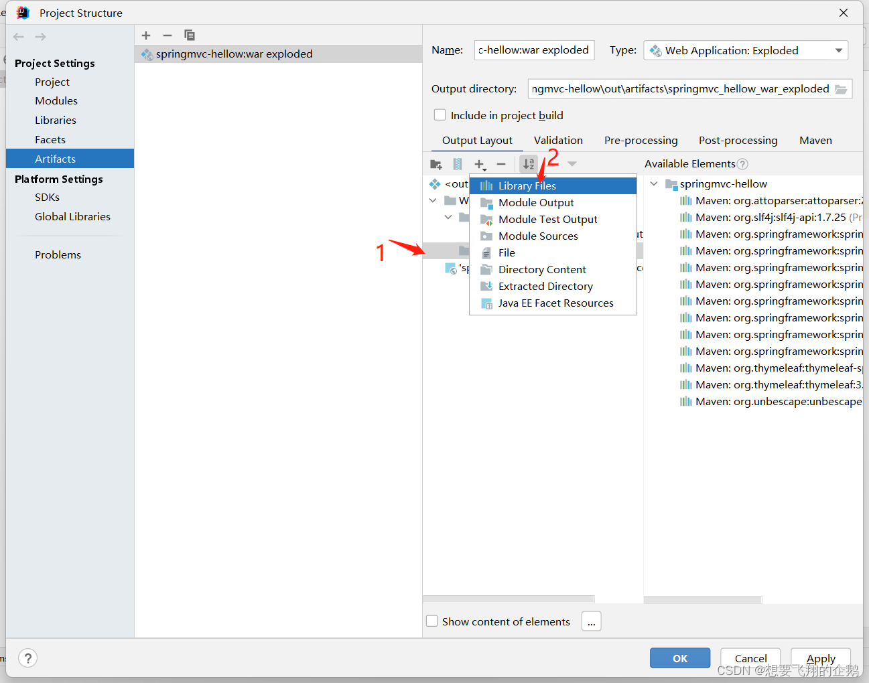Image resolution: width=869 pixels, height=683 pixels.
Task: Click the IntelliJ logo in the title bar
Action: coord(23,13)
